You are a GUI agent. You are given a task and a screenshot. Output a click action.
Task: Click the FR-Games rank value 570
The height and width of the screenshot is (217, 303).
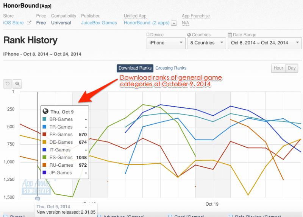[x=83, y=135]
